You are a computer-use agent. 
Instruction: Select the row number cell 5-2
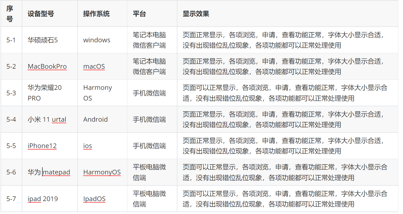[11, 66]
